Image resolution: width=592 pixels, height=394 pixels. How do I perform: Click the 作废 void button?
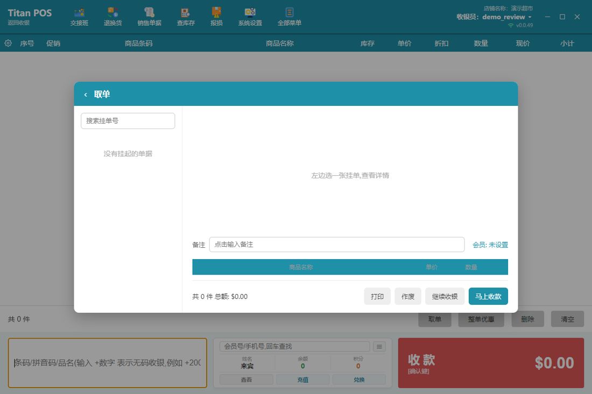[408, 296]
